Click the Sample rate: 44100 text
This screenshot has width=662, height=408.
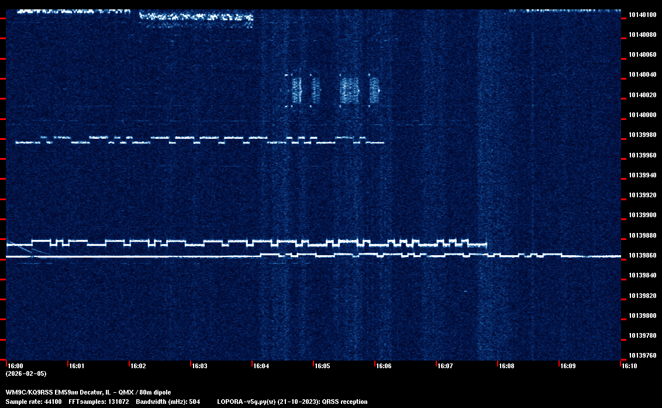(33, 402)
